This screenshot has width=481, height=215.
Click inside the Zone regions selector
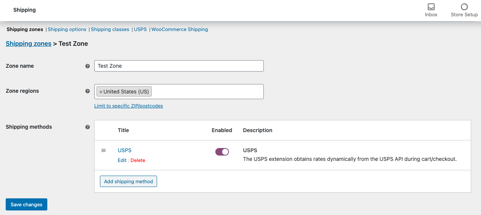[x=179, y=92]
